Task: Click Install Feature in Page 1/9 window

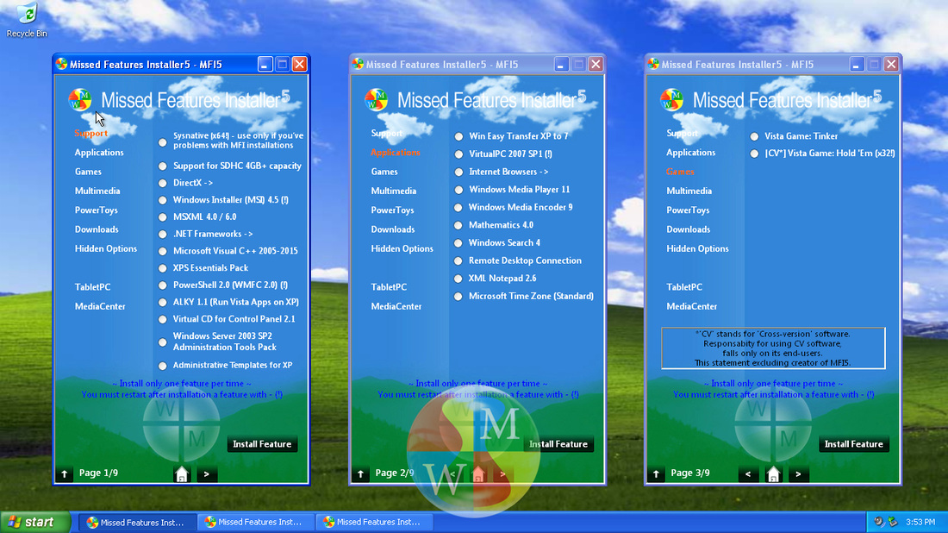Action: [x=262, y=444]
